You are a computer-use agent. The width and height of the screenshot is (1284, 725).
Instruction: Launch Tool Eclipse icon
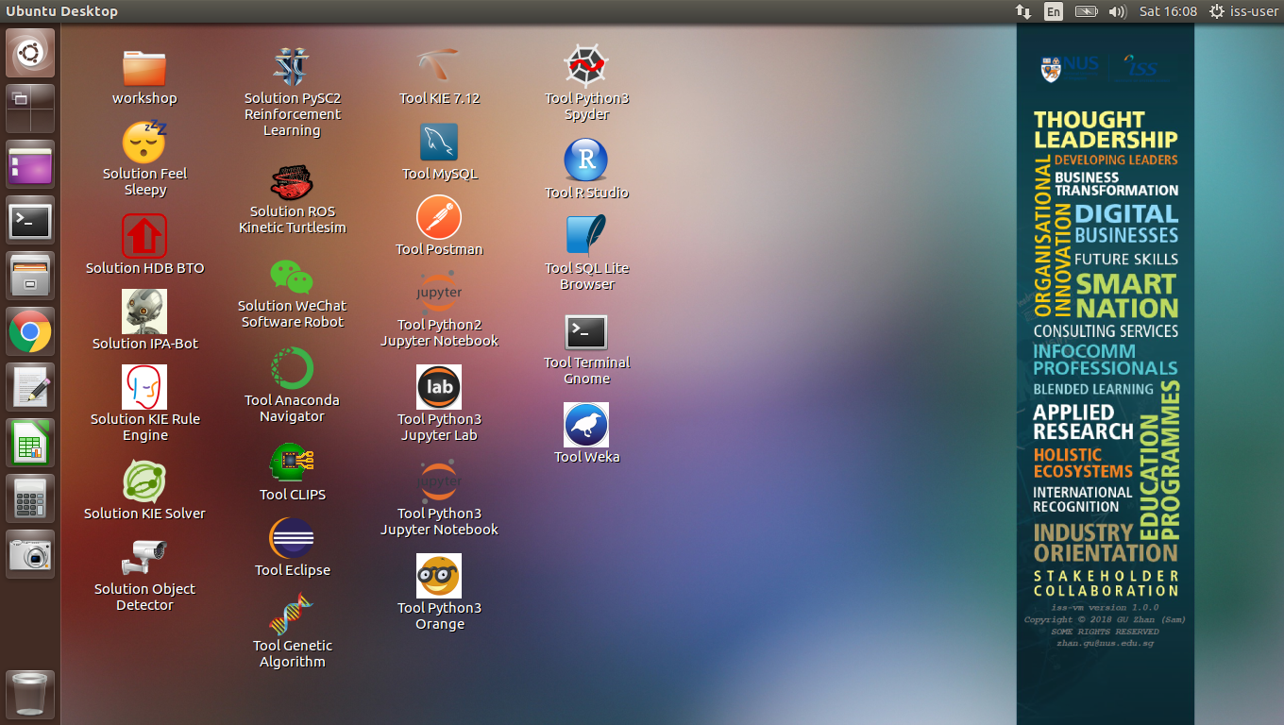(292, 538)
